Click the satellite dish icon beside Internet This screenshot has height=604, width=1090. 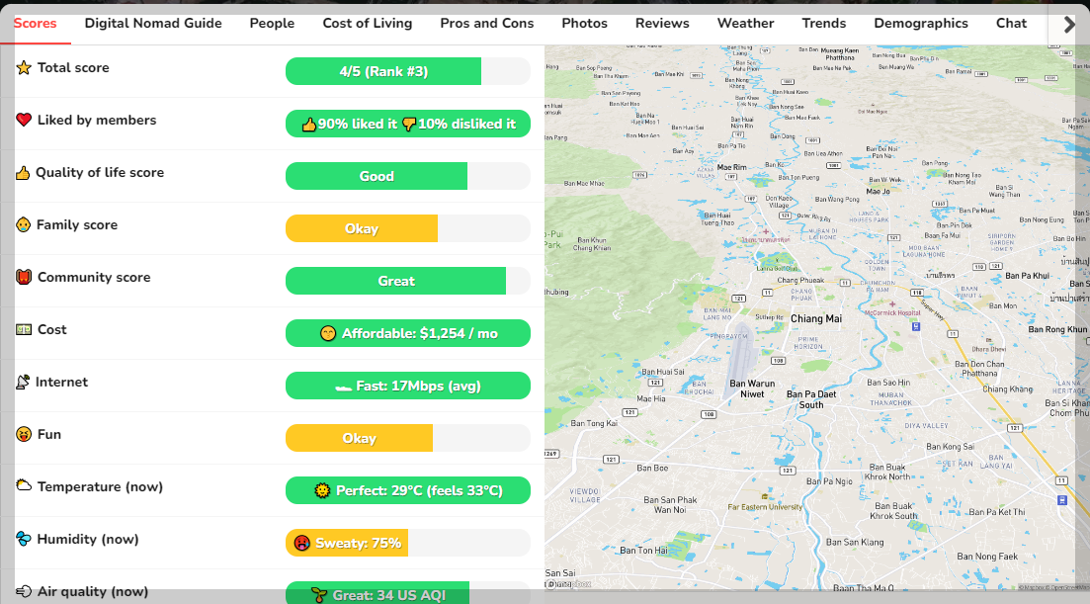(23, 382)
